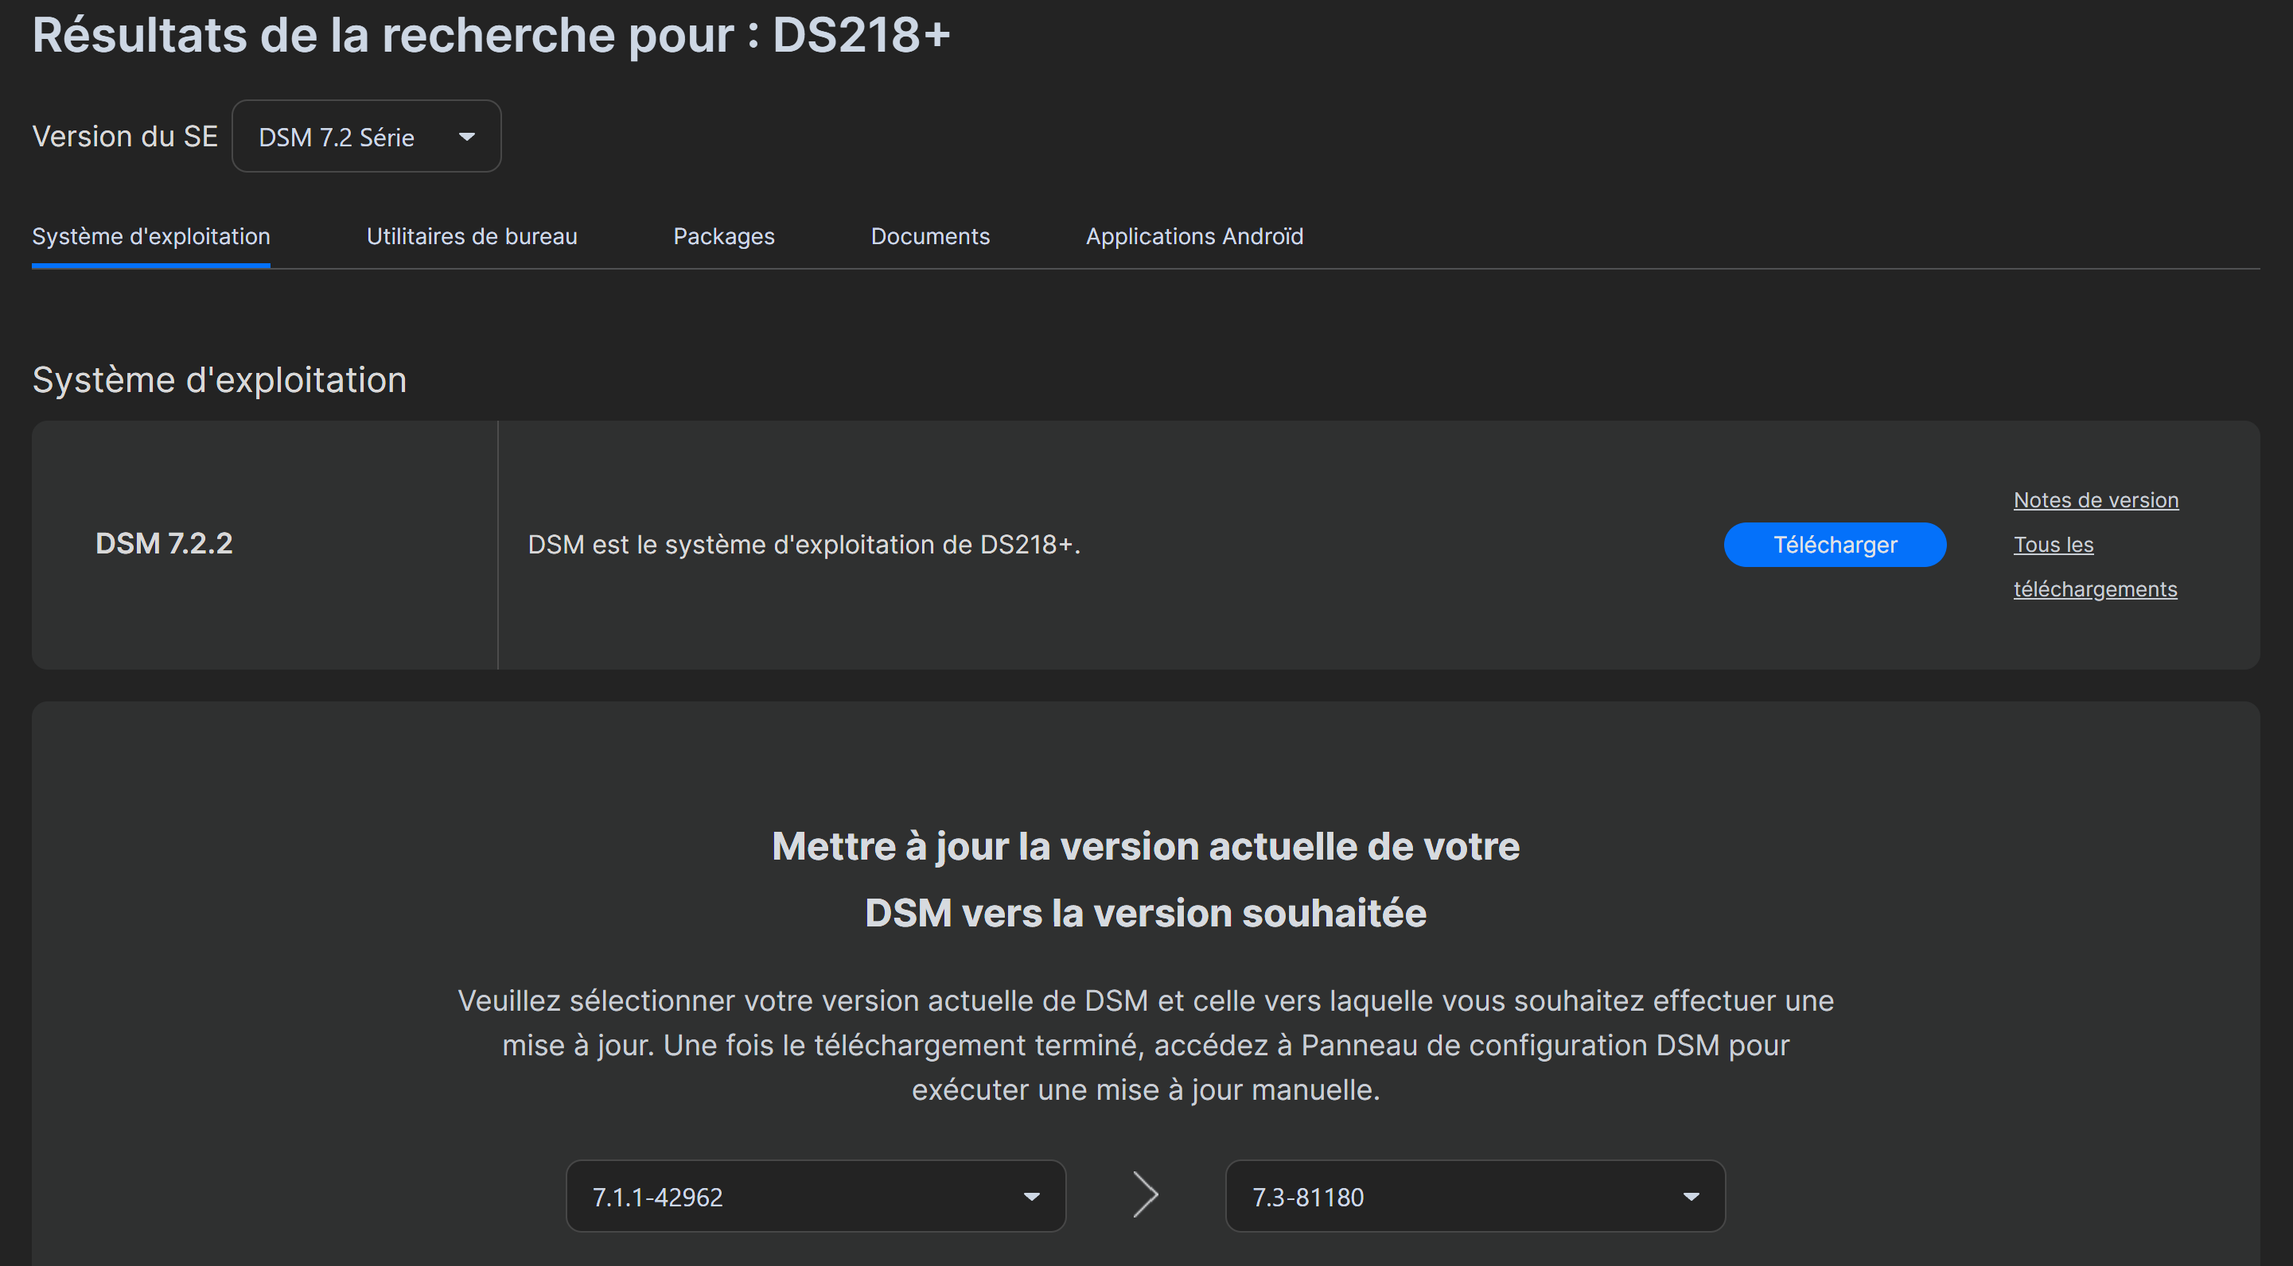Click the caret arrow in Version du SE selector
Viewport: 2293px width, 1266px height.
pos(466,137)
